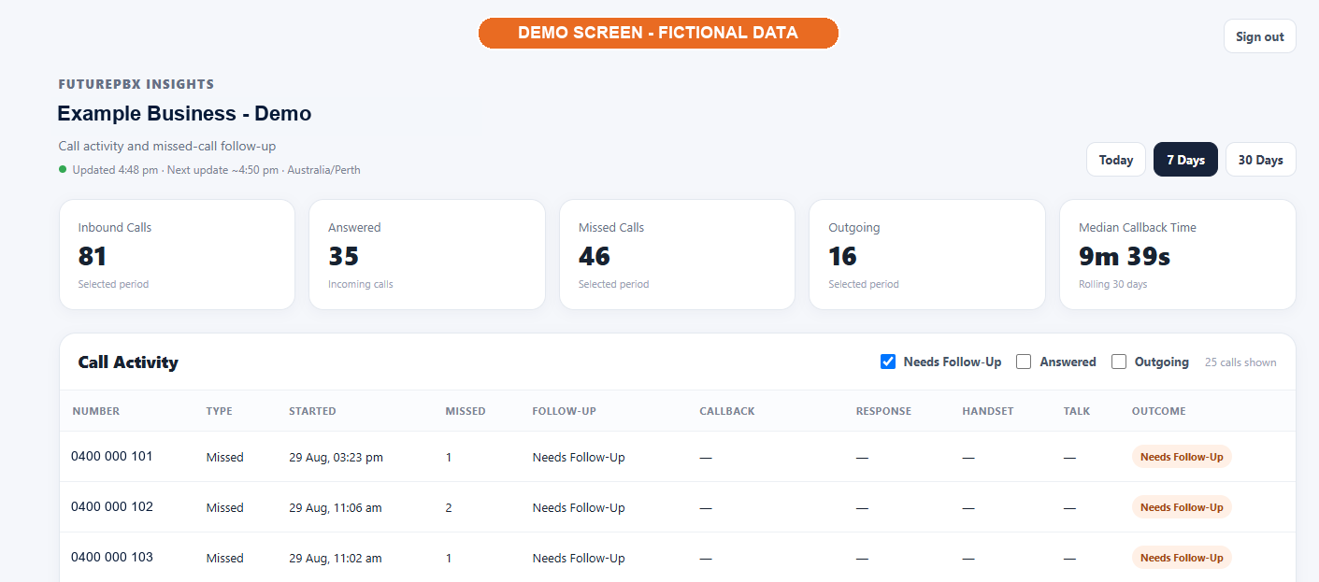Screen dimensions: 1319x582
Task: Click the TALK column header
Action: coord(1077,411)
